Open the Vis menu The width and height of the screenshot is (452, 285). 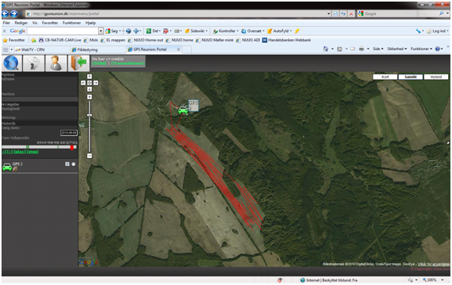pos(34,23)
